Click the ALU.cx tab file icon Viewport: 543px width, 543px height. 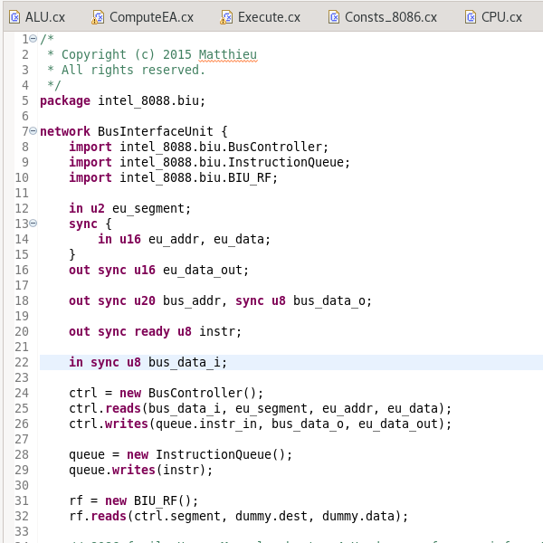pos(15,16)
